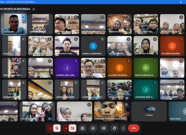The width and height of the screenshot is (186, 135).
Task: Select the MOHAMMAD AMYI... video tile
Action: [x=14, y=68]
